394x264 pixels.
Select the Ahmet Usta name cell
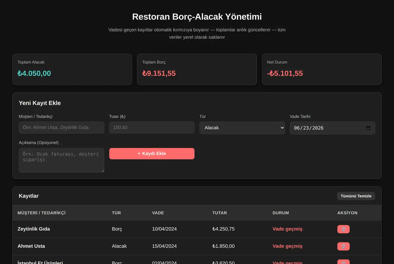(31, 246)
